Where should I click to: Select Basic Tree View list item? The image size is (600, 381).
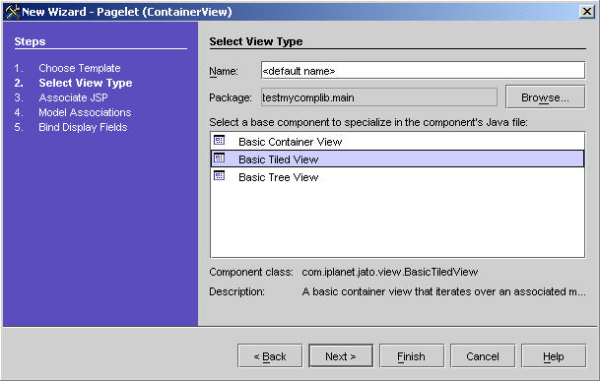coord(397,177)
